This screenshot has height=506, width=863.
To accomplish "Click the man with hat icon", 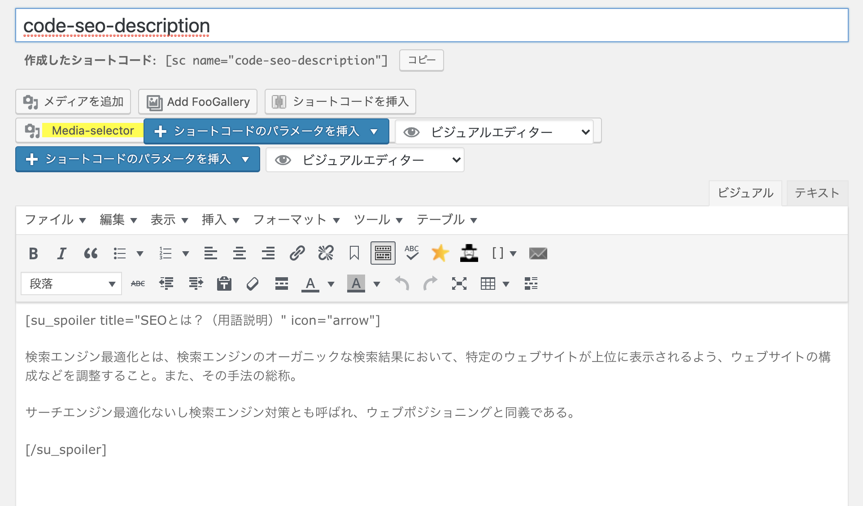I will point(469,253).
